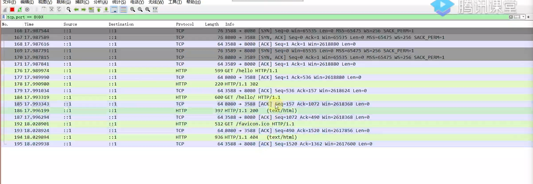Open the 视图(V) menu
Screen dimensions: 533x184
pyautogui.click(x=45, y=2)
